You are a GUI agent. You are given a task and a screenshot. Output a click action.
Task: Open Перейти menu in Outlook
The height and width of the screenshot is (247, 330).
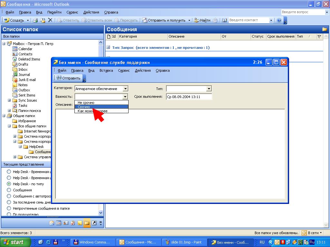pyautogui.click(x=54, y=12)
